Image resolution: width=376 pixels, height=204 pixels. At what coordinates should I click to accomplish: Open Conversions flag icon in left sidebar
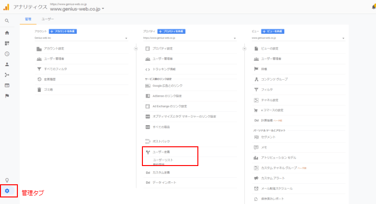coord(7,96)
